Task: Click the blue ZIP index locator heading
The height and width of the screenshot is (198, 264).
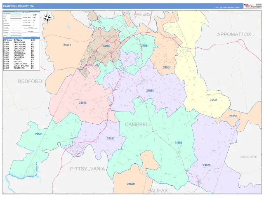Action: pyautogui.click(x=21, y=38)
